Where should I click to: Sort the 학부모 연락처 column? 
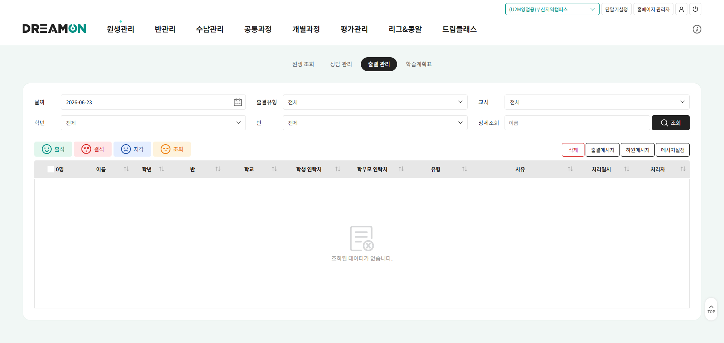click(401, 169)
